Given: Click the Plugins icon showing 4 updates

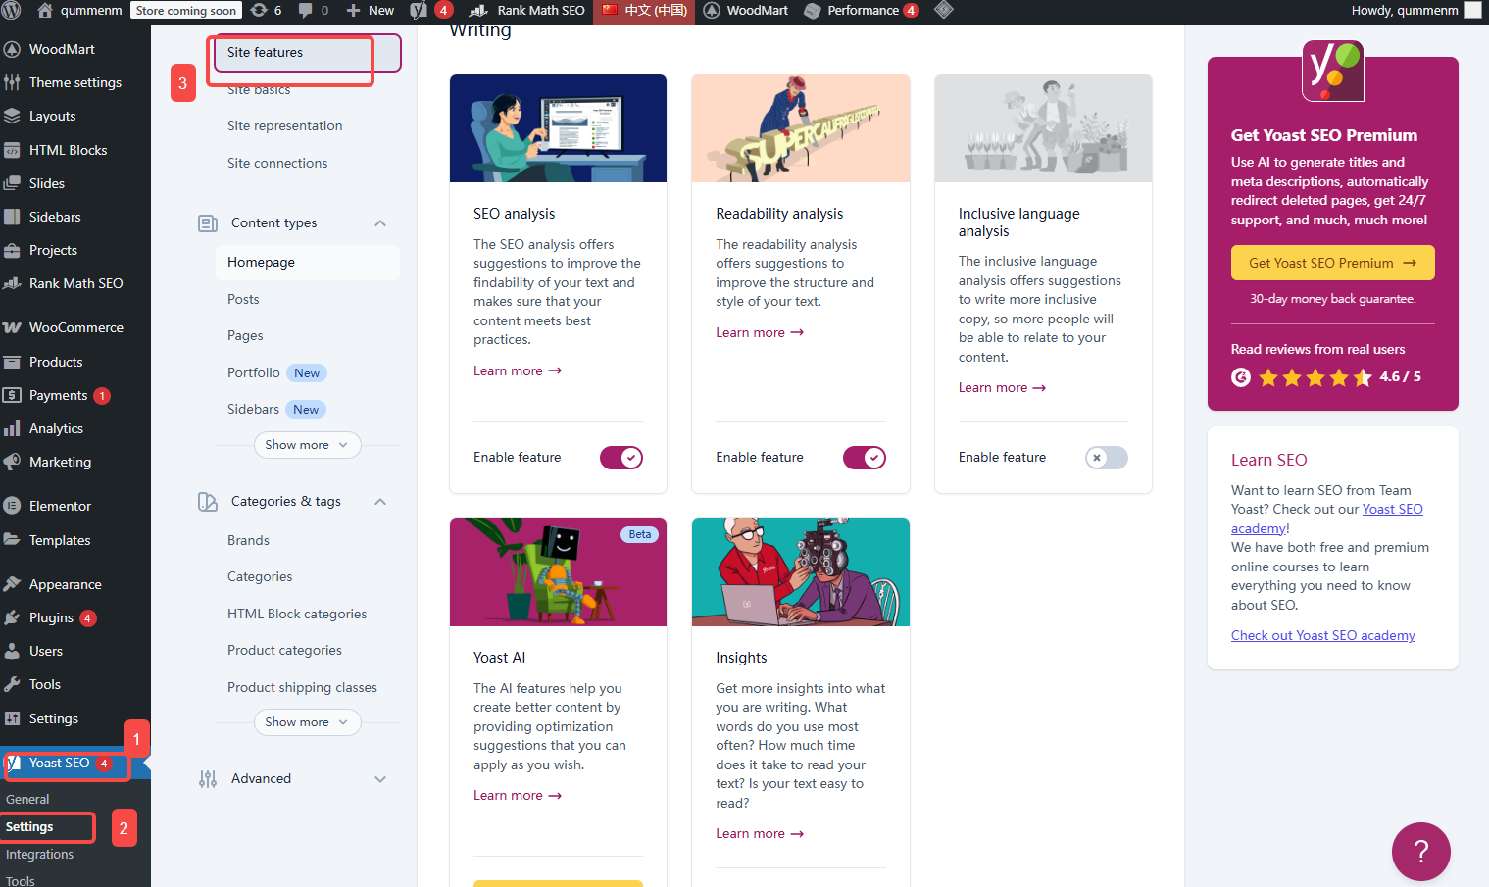Looking at the screenshot, I should pyautogui.click(x=47, y=617).
